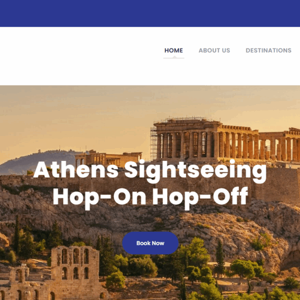The image size is (300, 300).
Task: Click the Hop-On Hop-Off heading line
Action: click(x=150, y=197)
